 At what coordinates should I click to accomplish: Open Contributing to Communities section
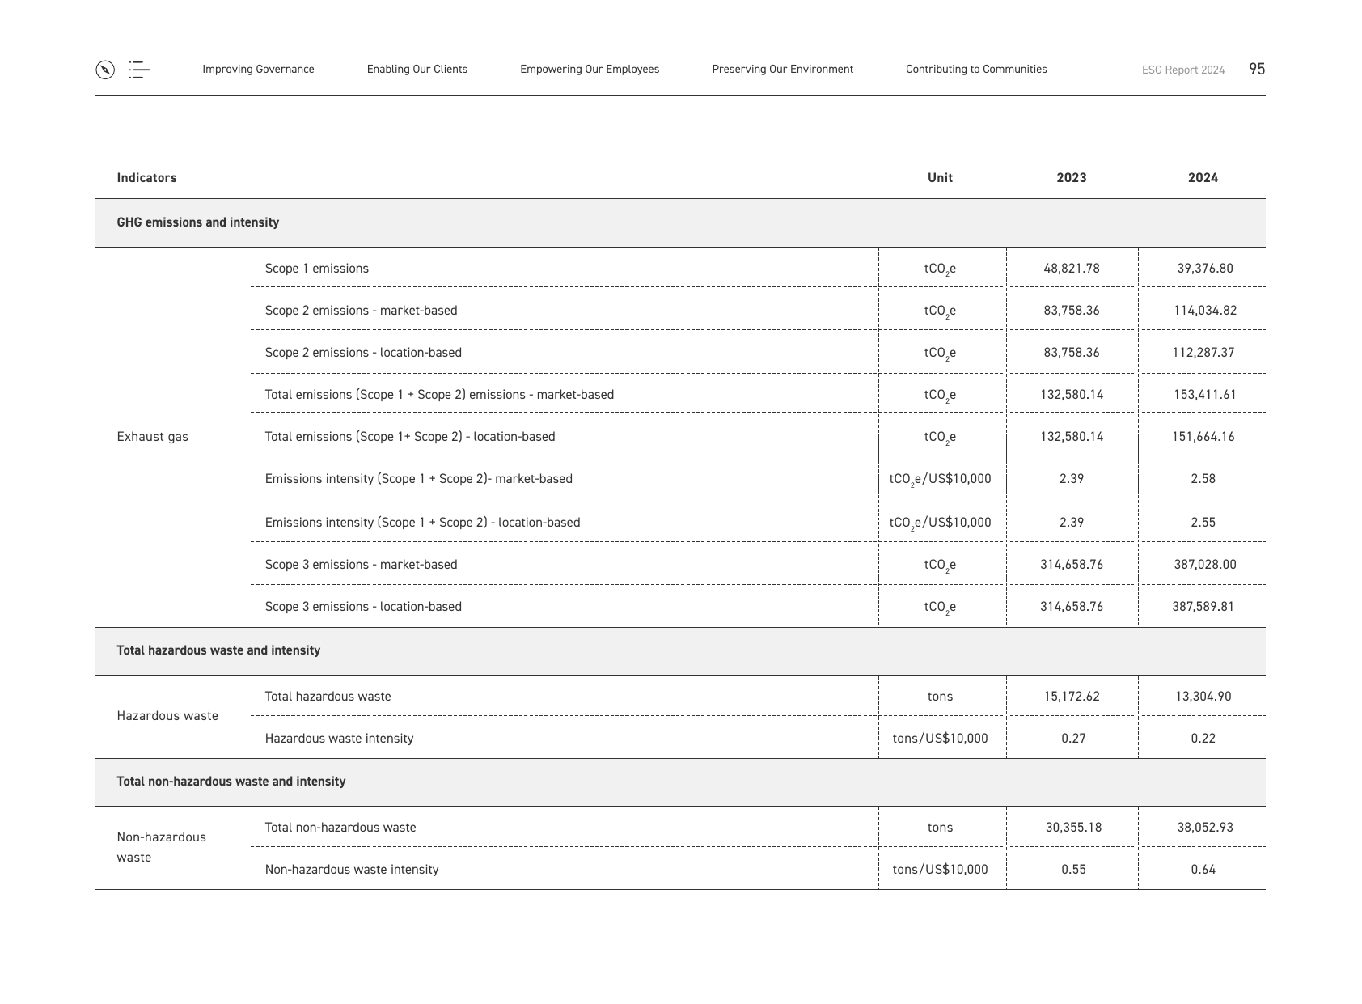click(x=976, y=70)
